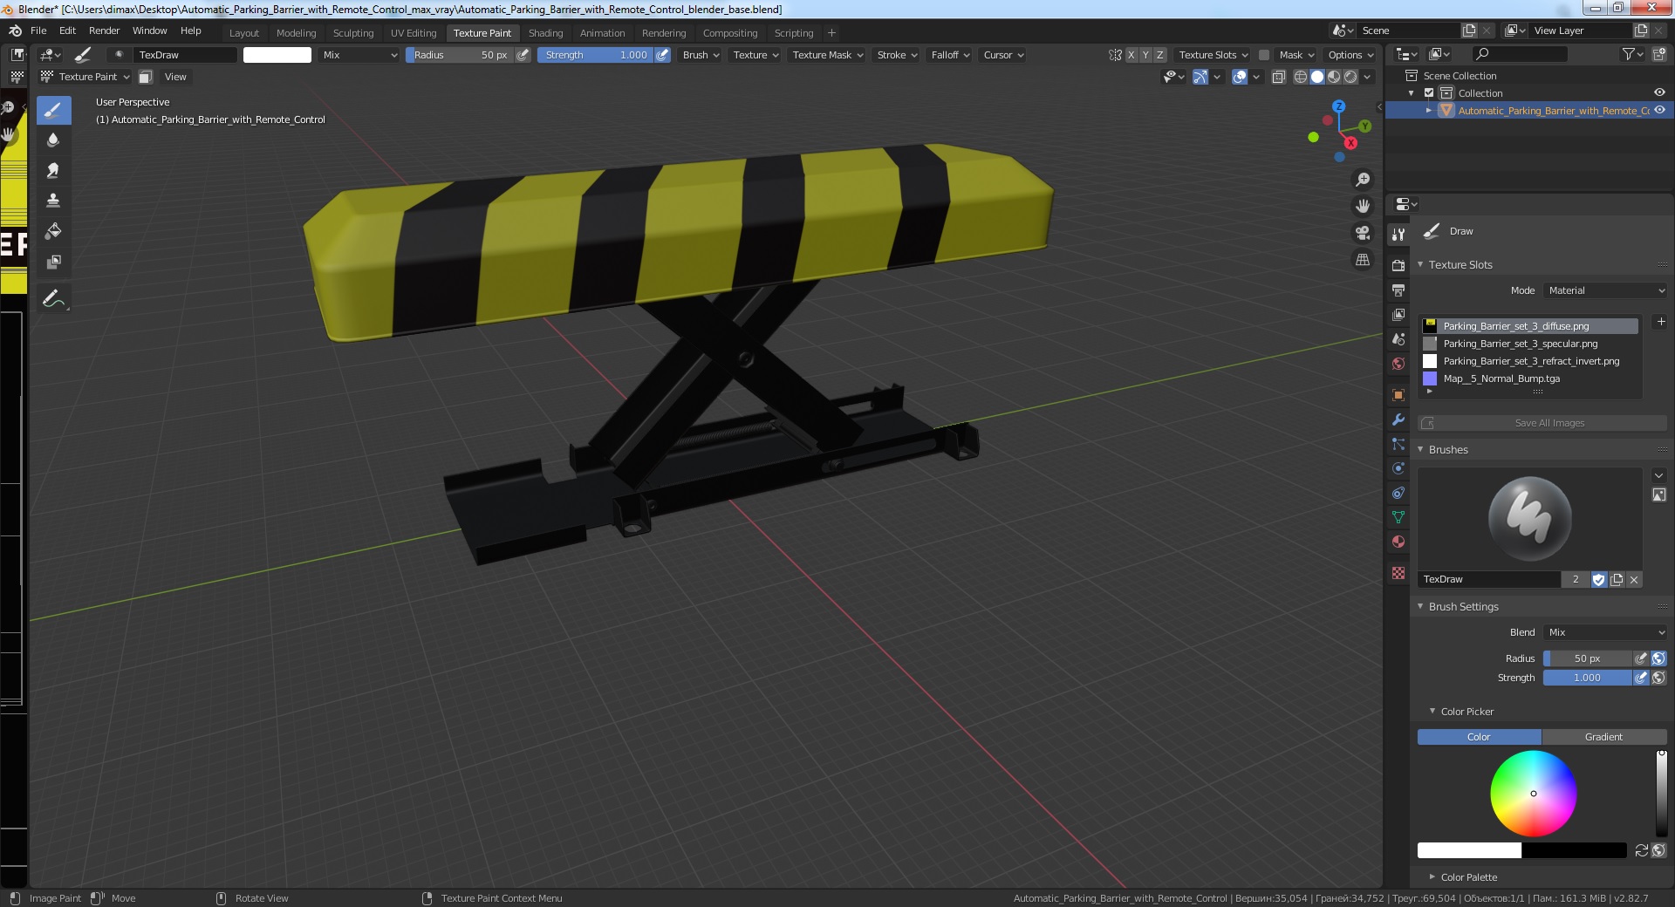Click the Save All Images button
The image size is (1675, 907).
tap(1542, 423)
